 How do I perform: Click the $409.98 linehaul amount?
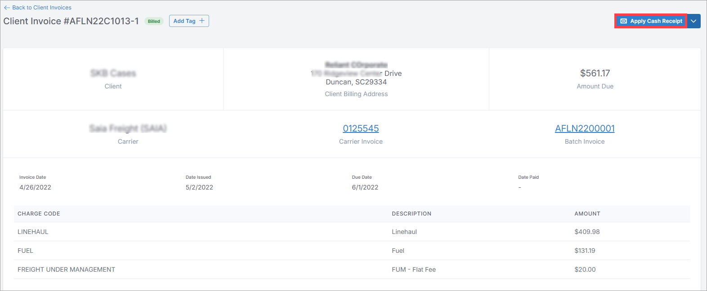click(587, 232)
